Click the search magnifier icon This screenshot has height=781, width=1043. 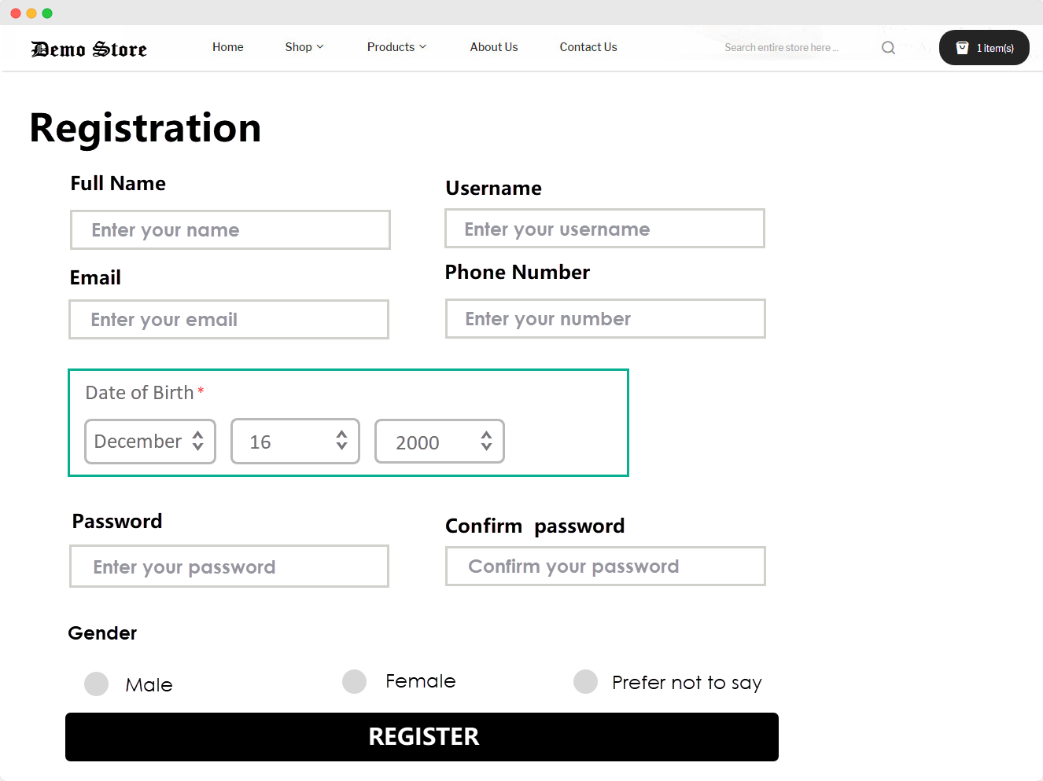point(888,48)
